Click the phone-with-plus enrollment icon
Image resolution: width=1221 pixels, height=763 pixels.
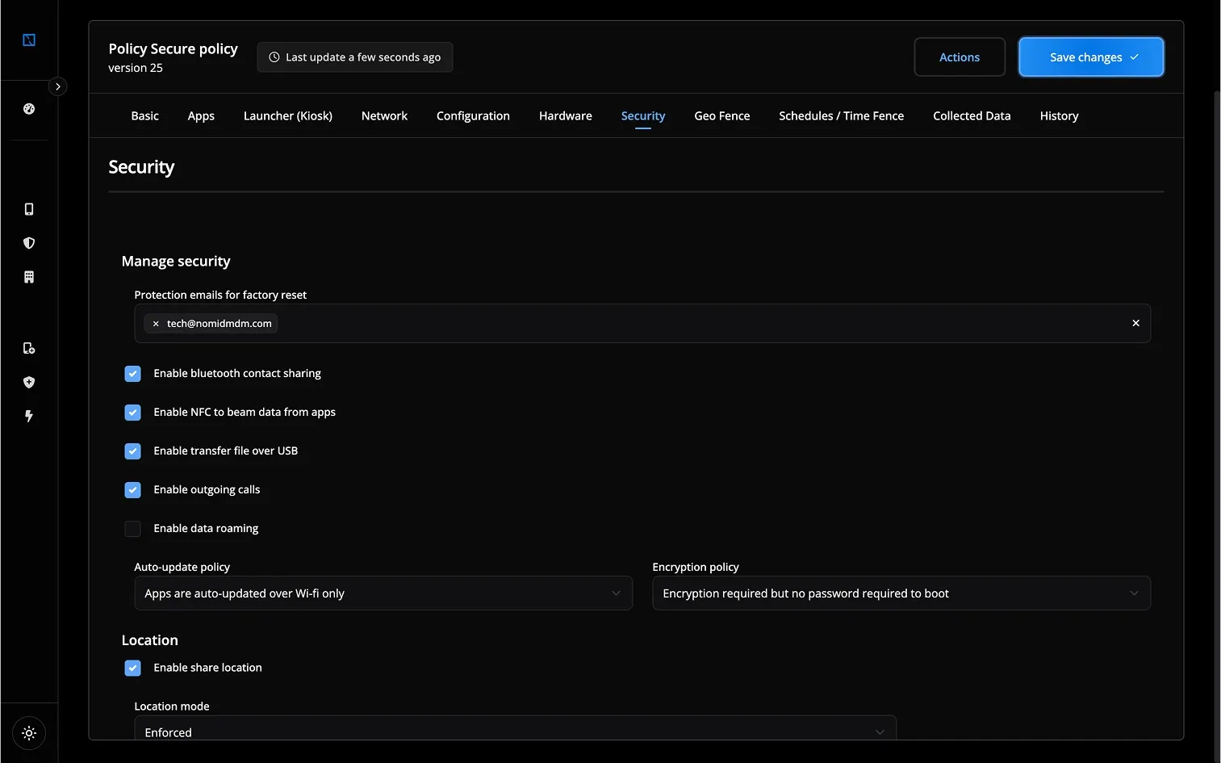[x=29, y=348]
